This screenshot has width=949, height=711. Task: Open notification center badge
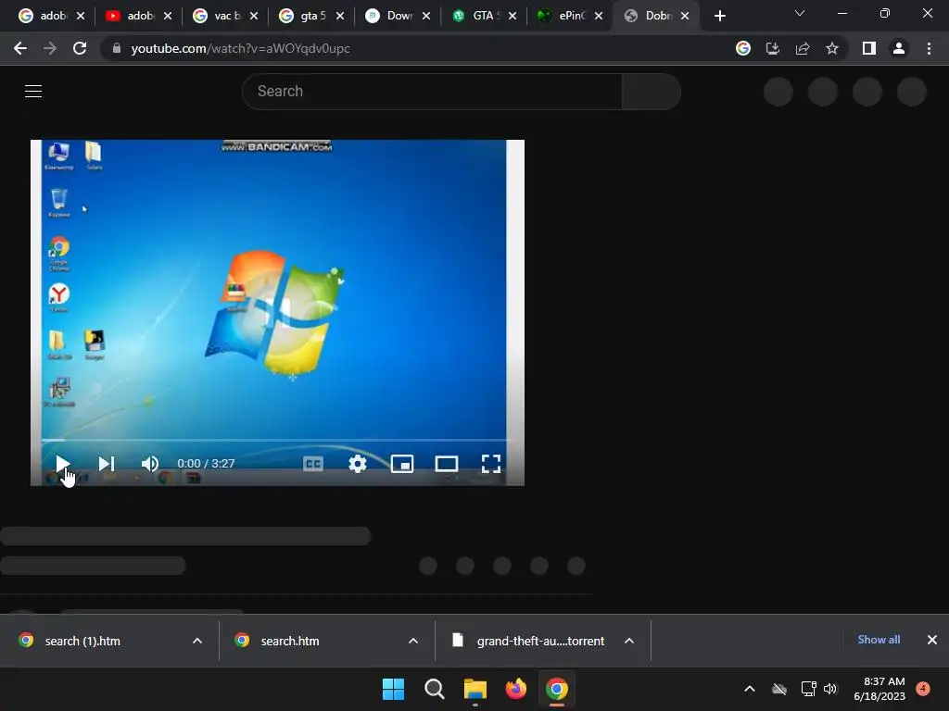tap(923, 688)
